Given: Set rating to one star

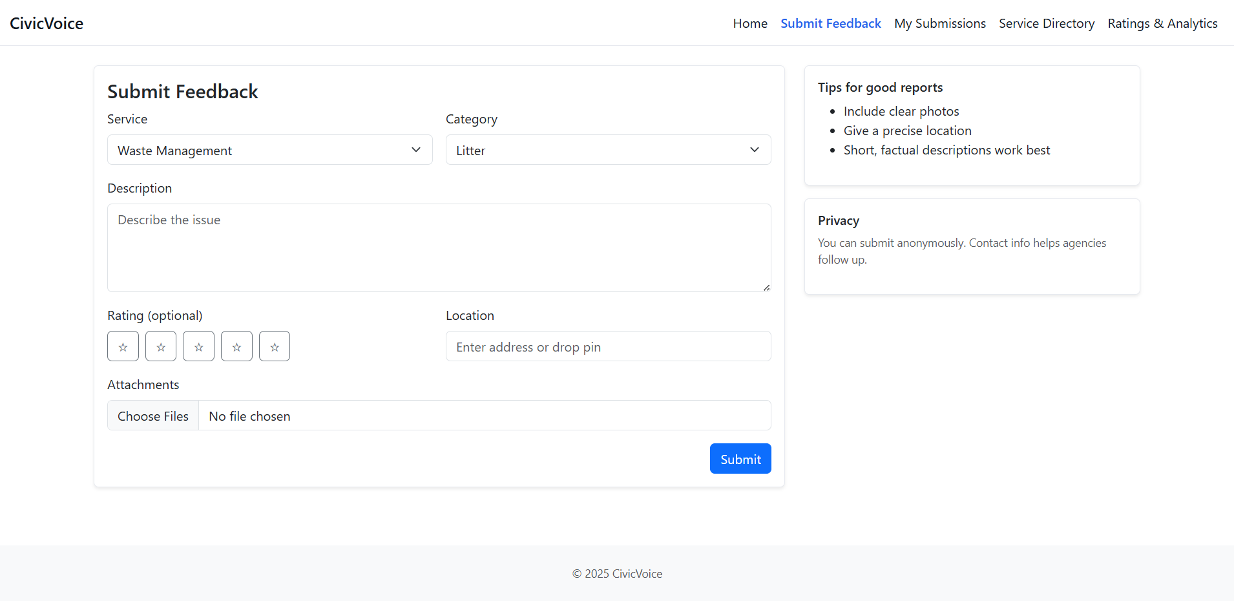Looking at the screenshot, I should [123, 346].
